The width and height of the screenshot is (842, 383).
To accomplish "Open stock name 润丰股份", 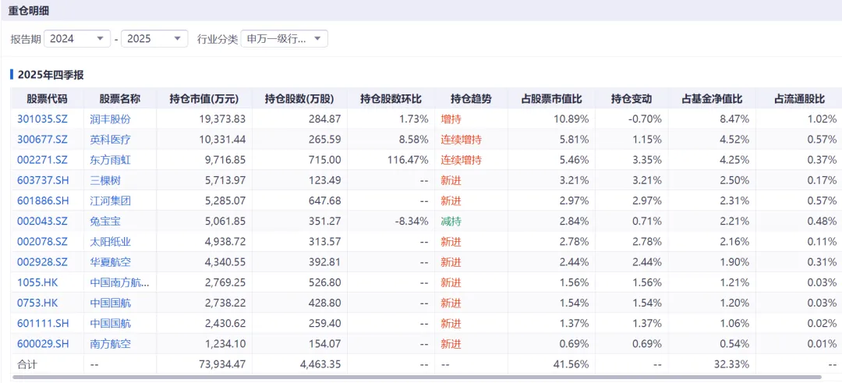I will (110, 120).
